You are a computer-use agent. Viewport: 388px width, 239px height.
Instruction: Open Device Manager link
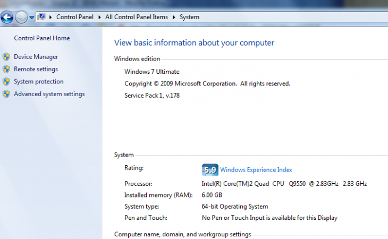click(x=36, y=57)
